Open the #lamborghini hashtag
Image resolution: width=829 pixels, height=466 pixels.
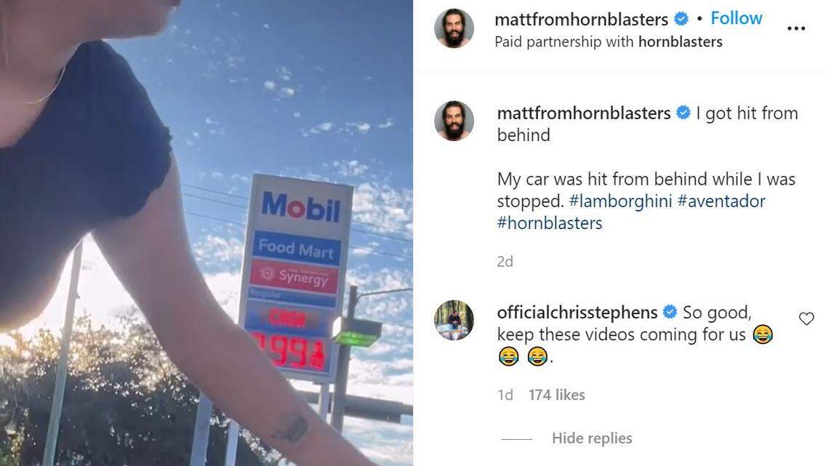click(x=620, y=201)
